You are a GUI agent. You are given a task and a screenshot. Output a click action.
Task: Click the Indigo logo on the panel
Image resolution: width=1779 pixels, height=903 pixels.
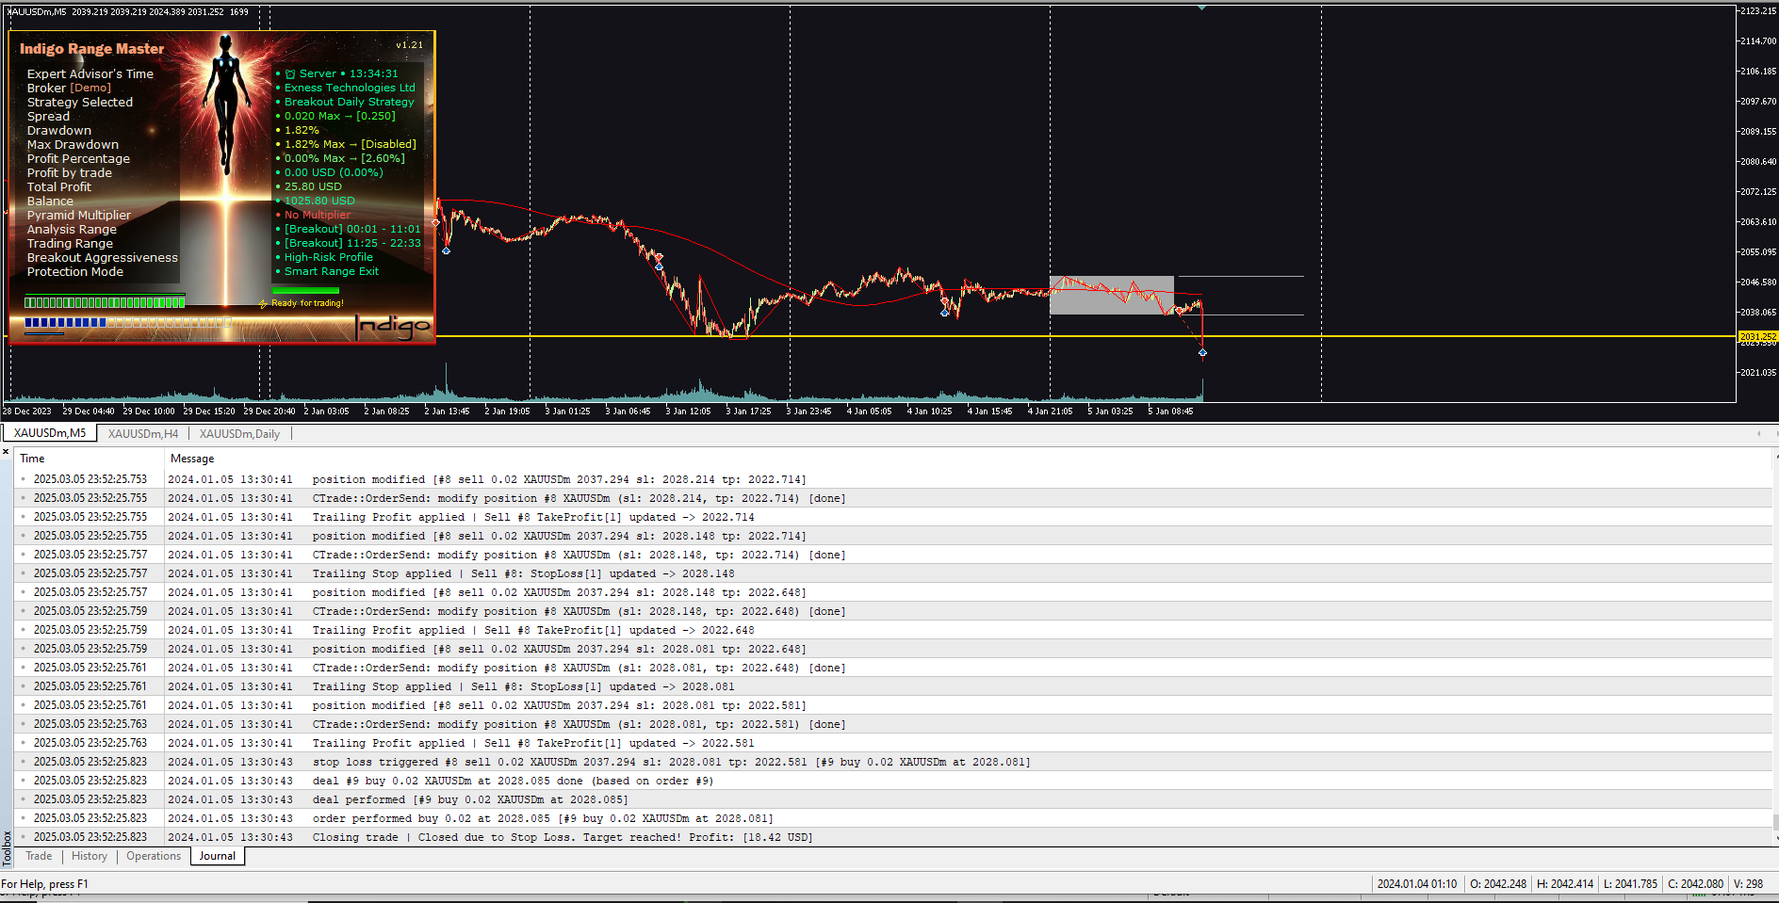(392, 326)
